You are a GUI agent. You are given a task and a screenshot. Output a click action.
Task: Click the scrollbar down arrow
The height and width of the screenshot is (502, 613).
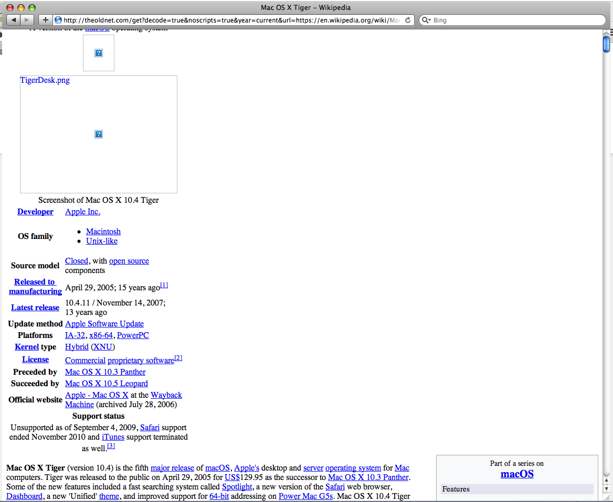coord(606,489)
